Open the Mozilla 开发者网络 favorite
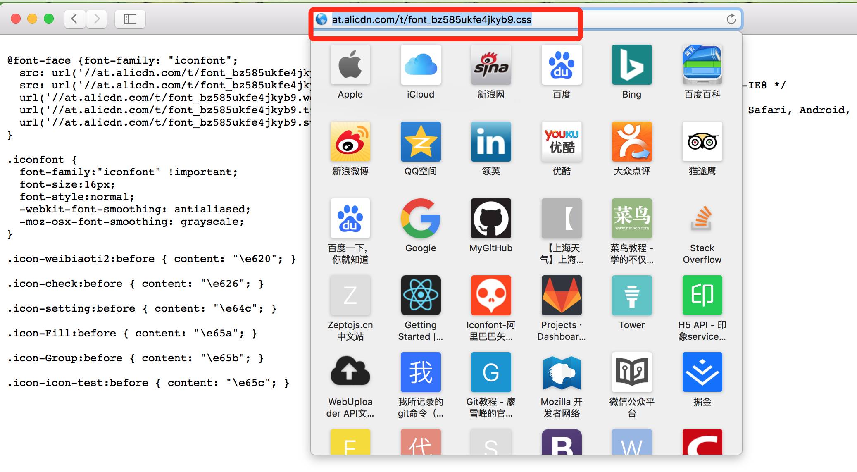Screen dimensions: 857x472 pos(561,372)
